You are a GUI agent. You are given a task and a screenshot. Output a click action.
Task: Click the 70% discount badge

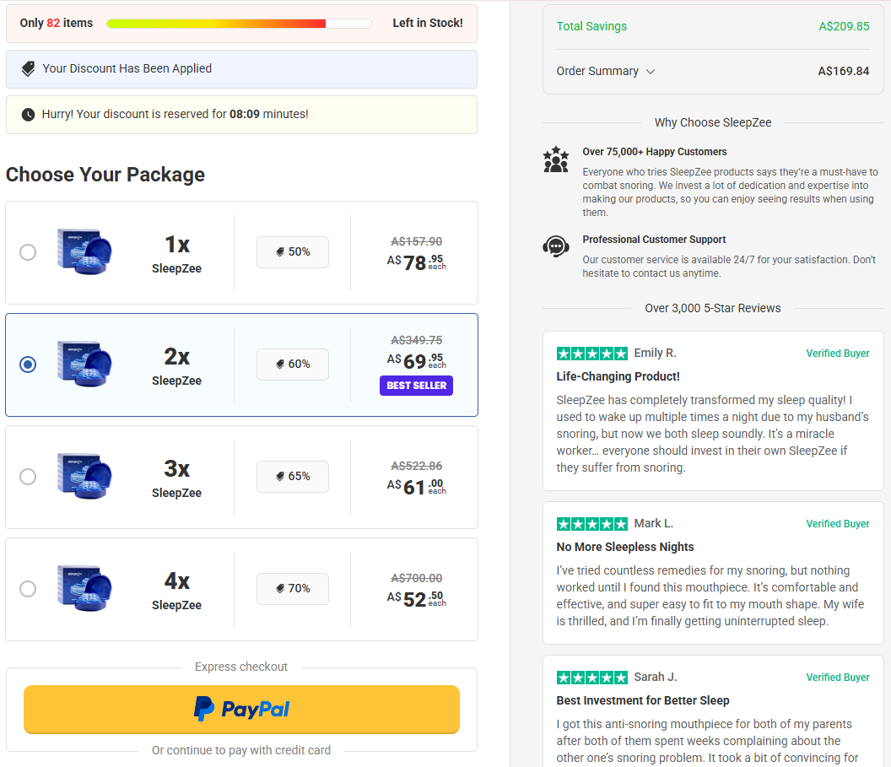(x=293, y=589)
